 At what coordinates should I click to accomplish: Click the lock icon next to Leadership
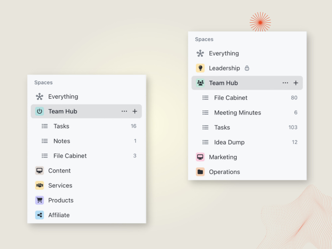tap(247, 68)
